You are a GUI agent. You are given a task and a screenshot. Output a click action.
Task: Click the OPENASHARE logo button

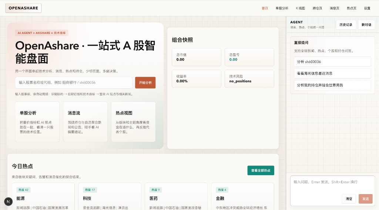23,8
